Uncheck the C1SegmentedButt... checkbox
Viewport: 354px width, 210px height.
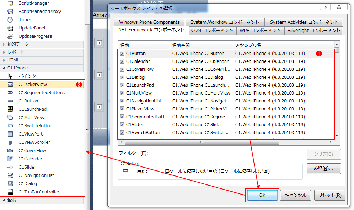(122, 117)
